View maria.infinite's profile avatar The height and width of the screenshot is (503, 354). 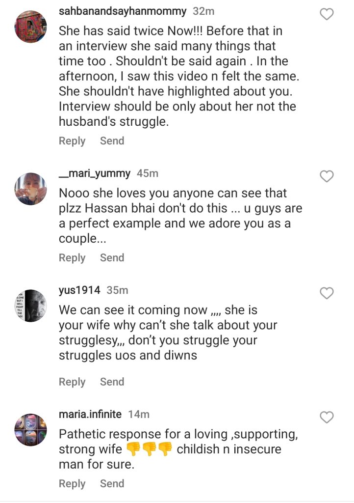[31, 430]
